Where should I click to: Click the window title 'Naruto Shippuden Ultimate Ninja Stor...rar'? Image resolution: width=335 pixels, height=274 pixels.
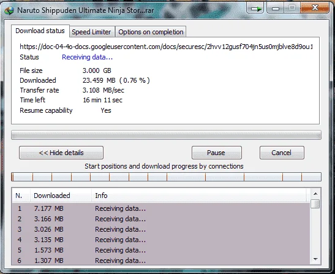[86, 10]
